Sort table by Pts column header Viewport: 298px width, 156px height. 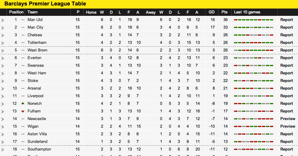coord(225,12)
